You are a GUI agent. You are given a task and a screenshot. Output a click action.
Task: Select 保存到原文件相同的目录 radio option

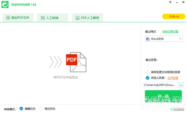point(147,72)
